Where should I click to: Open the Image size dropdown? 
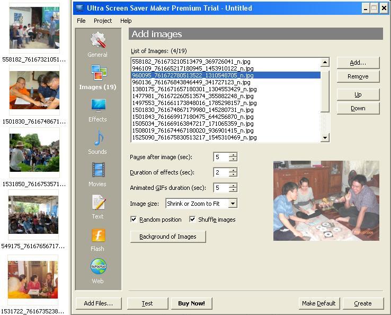[x=233, y=204]
